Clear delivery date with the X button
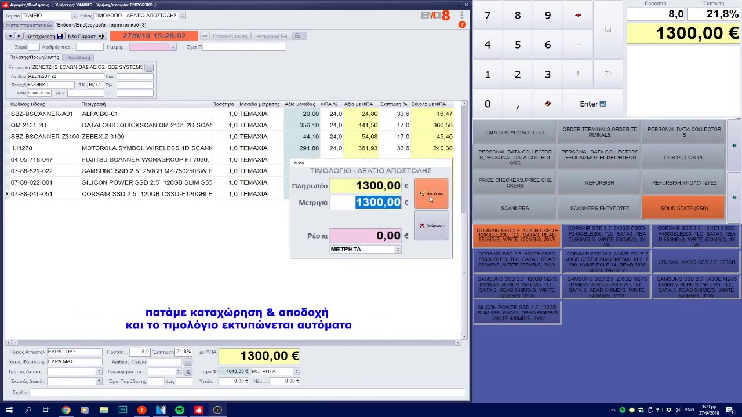The width and height of the screenshot is (742, 417). (x=187, y=371)
